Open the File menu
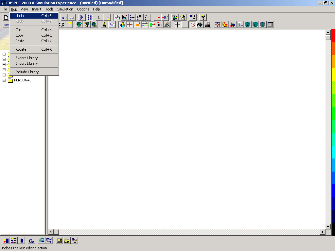335x251 pixels. 4,9
